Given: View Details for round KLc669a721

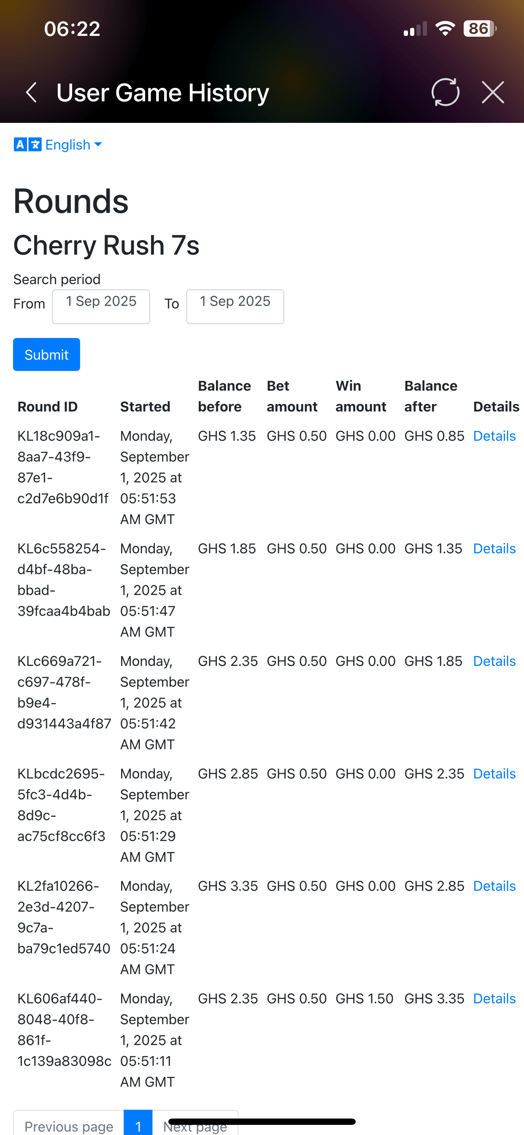Looking at the screenshot, I should (494, 661).
